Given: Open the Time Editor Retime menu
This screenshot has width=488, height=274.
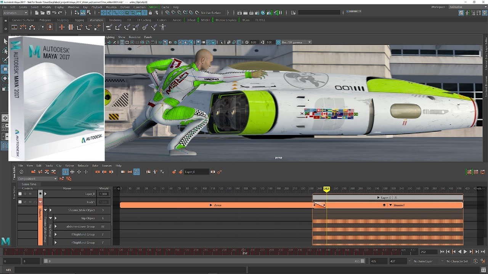Looking at the screenshot, I should coord(69,166).
